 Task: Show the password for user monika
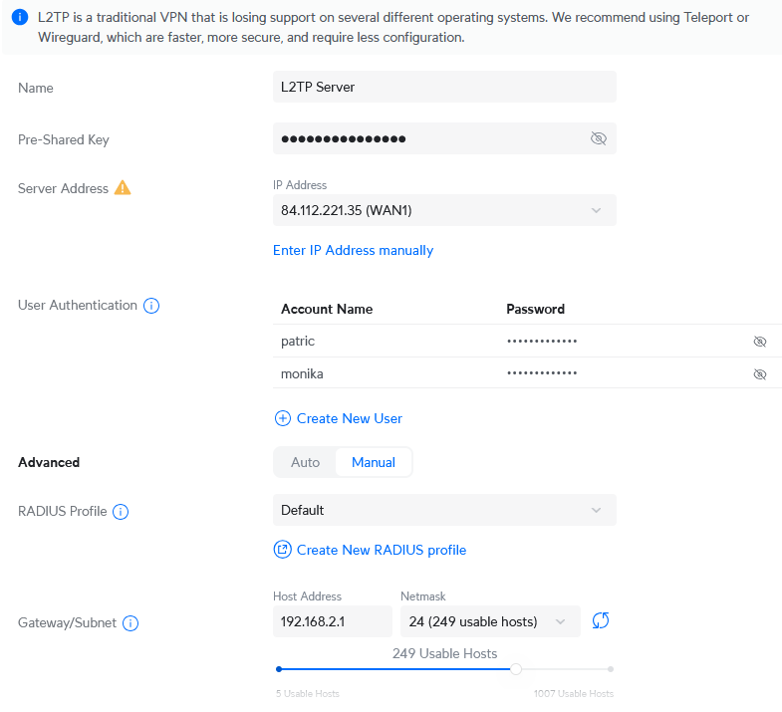[759, 374]
